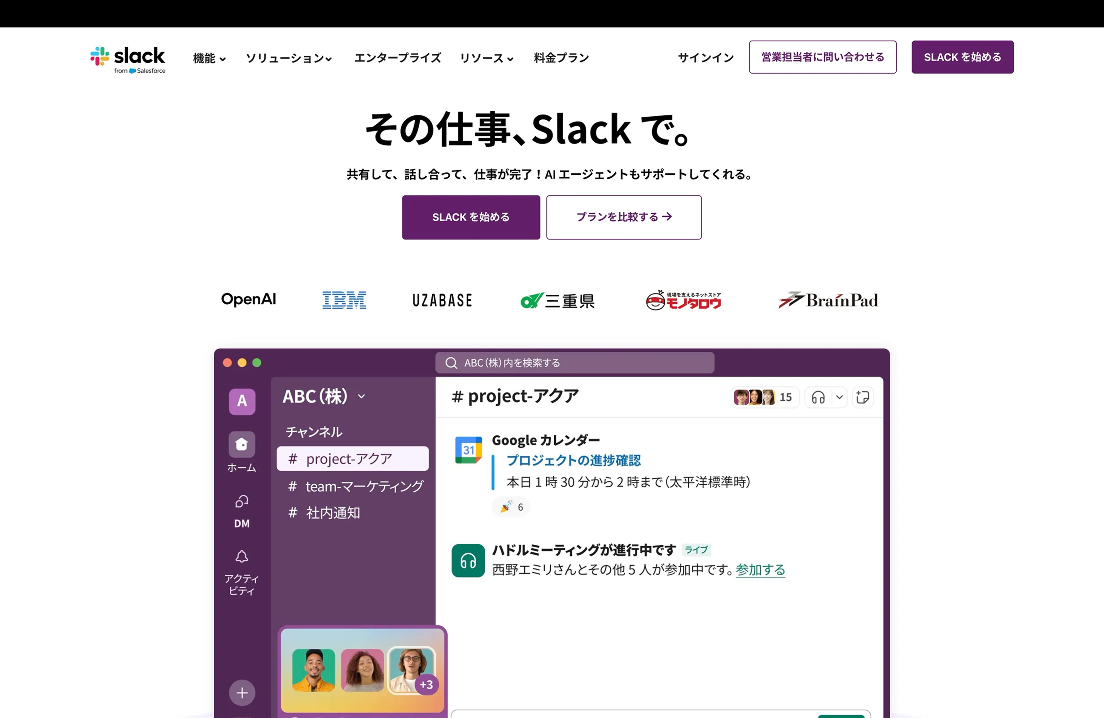1104x718 pixels.
Task: Click the plus icon at sidebar bottom
Action: point(241,692)
